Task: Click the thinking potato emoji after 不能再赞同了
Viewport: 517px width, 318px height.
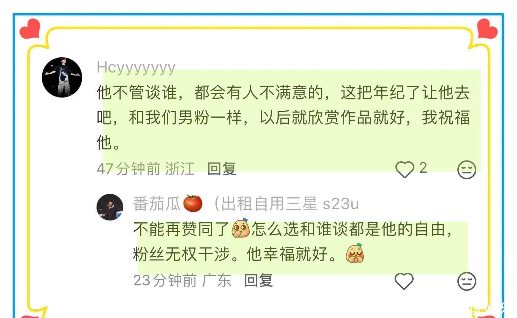Action: (241, 228)
